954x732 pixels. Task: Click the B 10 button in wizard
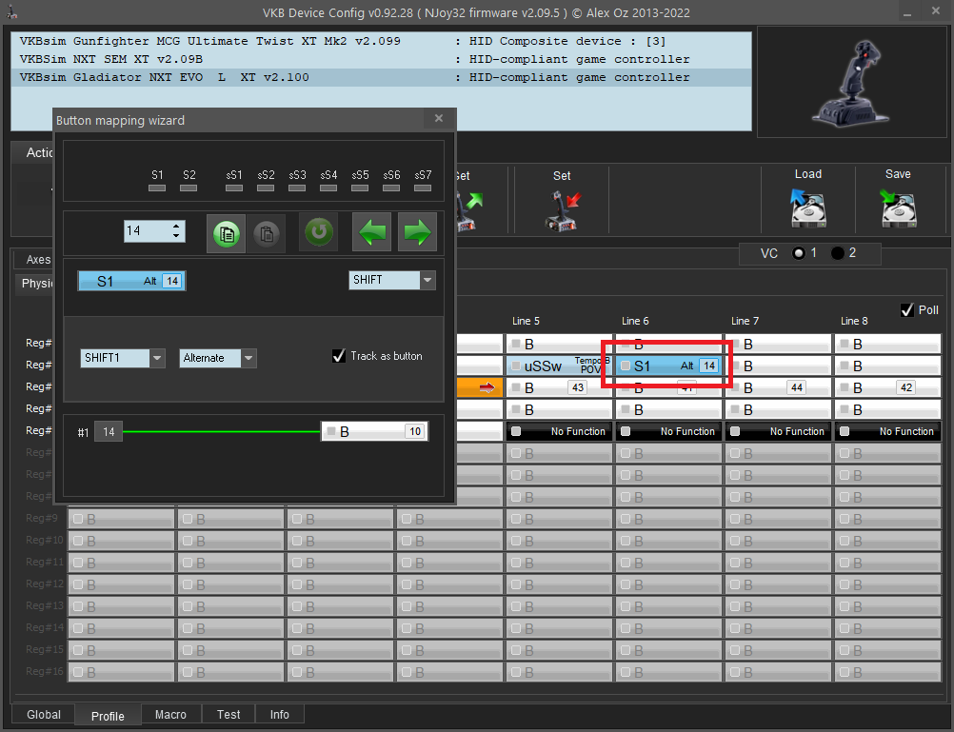pos(374,431)
